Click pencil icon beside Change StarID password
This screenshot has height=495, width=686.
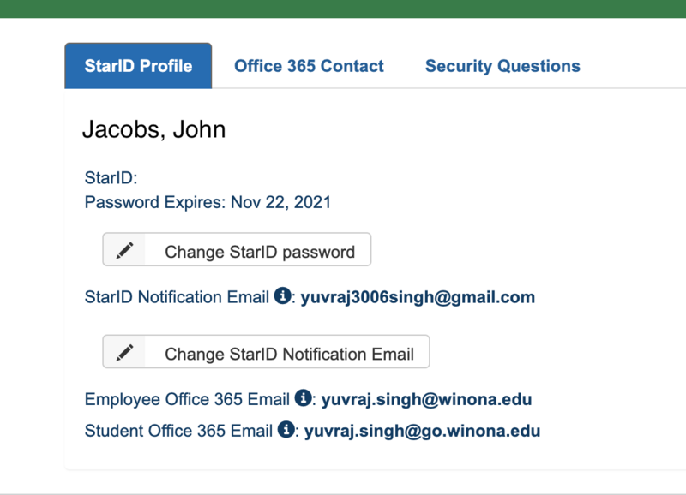point(125,250)
